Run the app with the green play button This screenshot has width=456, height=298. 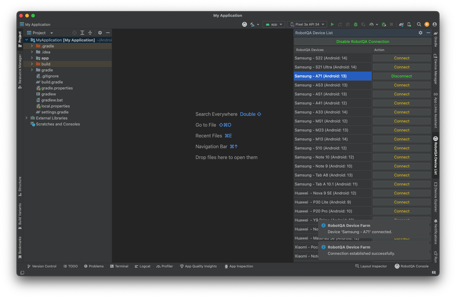[x=332, y=24]
